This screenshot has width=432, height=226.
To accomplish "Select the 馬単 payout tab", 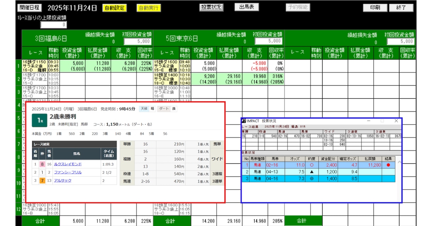I will coord(217,144).
